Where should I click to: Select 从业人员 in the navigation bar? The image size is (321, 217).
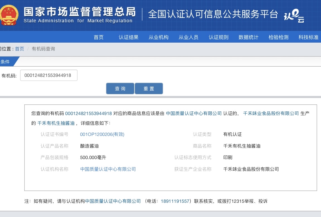[188, 37]
